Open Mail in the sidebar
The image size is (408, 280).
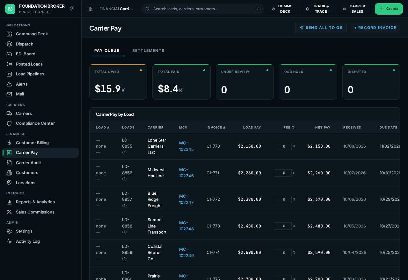[x=40, y=94]
